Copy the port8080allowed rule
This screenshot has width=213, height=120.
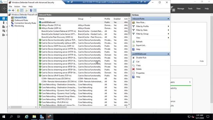138,65
